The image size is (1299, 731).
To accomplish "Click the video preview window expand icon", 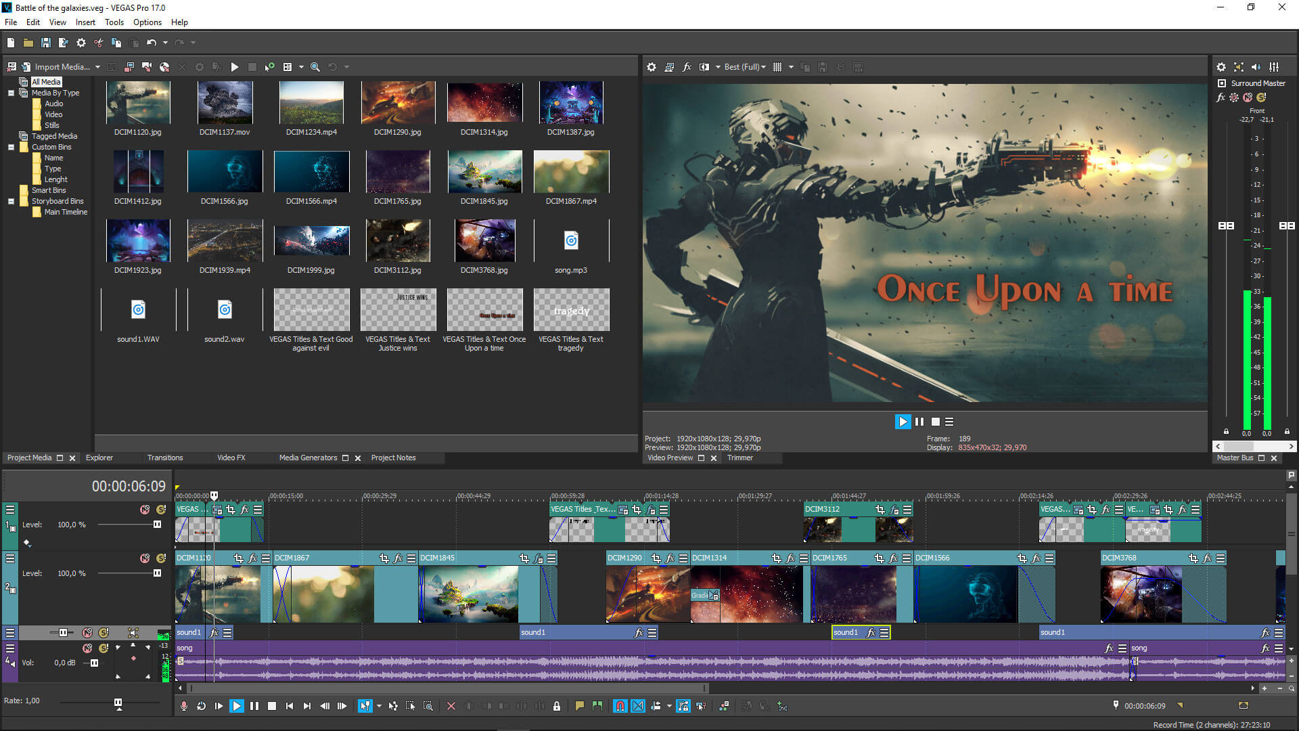I will click(703, 457).
